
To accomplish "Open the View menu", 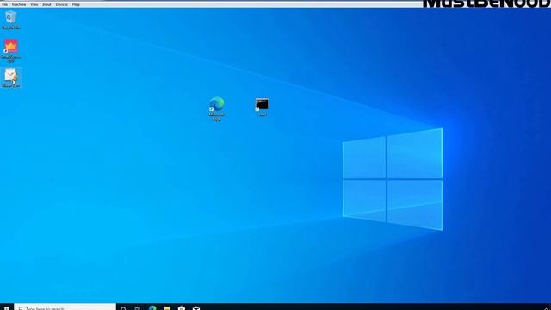I will (x=34, y=4).
